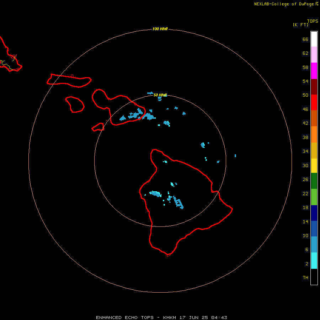This screenshot has height=320, width=320.
Task: Click the [K FT] units label
Action: (300, 25)
